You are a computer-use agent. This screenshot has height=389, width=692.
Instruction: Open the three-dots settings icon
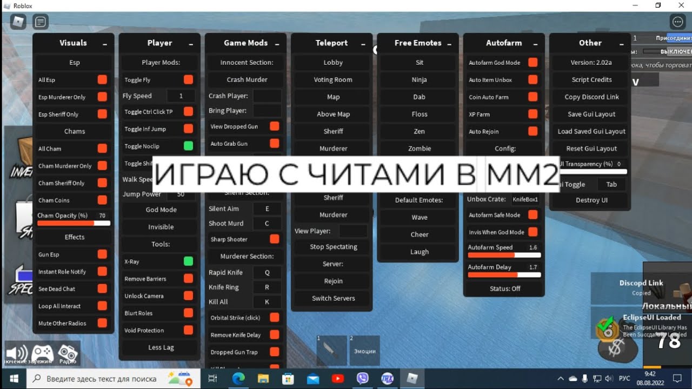click(x=677, y=22)
